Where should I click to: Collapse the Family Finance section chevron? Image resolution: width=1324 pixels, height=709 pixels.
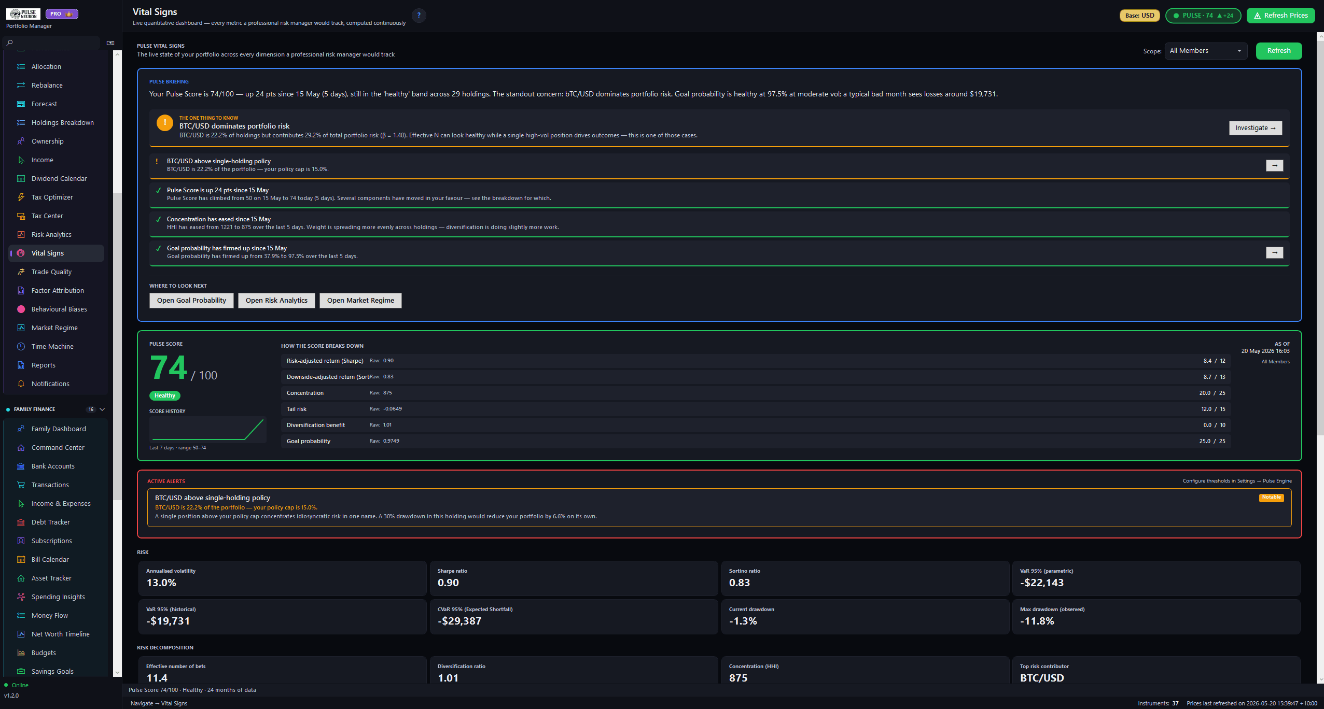coord(102,409)
